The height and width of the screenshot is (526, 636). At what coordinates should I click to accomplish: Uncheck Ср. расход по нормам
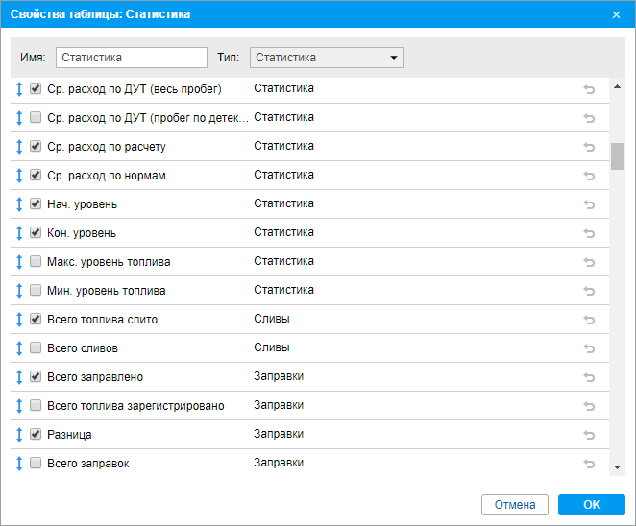tap(36, 175)
